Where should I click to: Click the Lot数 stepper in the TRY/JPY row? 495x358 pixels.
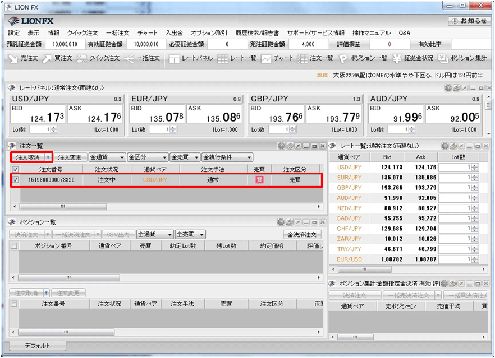(474, 249)
